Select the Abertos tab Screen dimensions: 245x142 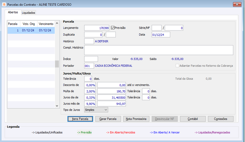(13, 12)
